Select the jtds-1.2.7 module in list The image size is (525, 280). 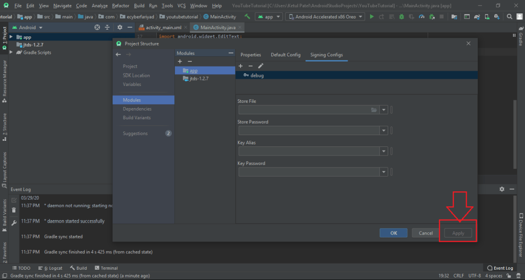click(x=199, y=79)
